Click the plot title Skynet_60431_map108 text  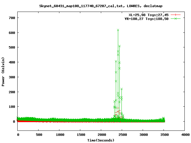101,6
